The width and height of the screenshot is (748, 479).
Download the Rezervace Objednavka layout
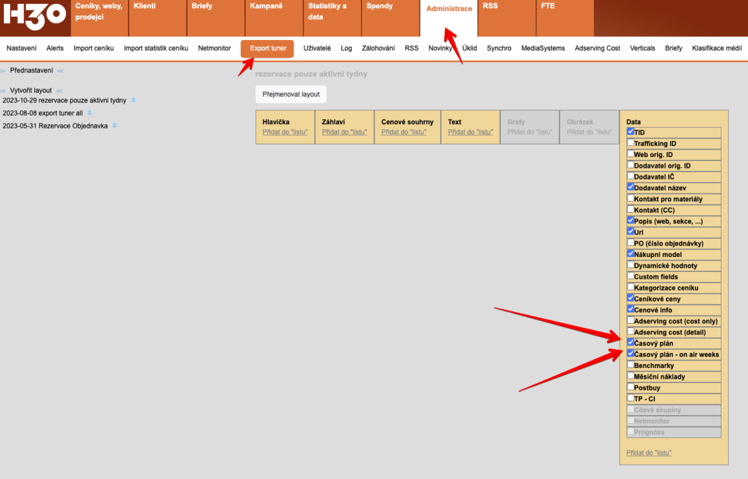click(x=114, y=125)
